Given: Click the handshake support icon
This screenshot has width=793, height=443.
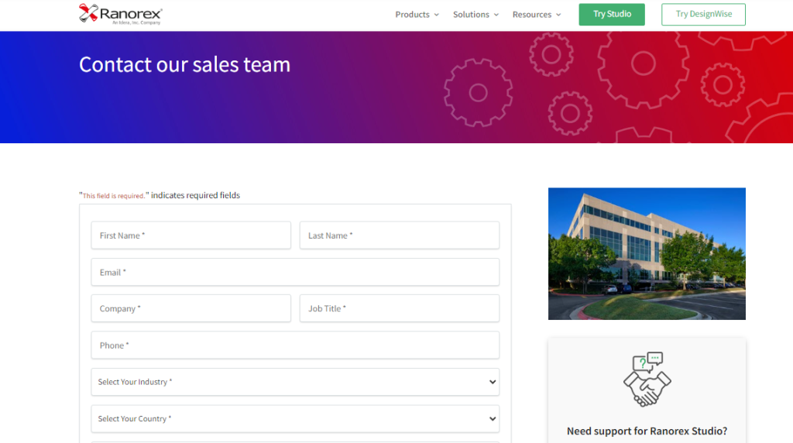Looking at the screenshot, I should pyautogui.click(x=647, y=379).
